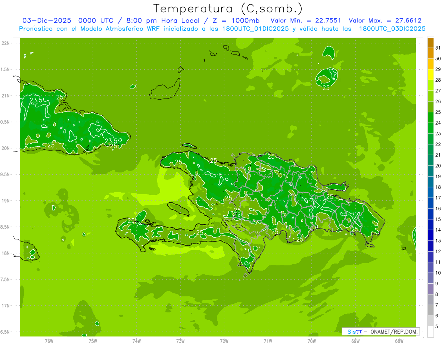
Task: Click longitude axis label "73W"
Action: coord(180,341)
